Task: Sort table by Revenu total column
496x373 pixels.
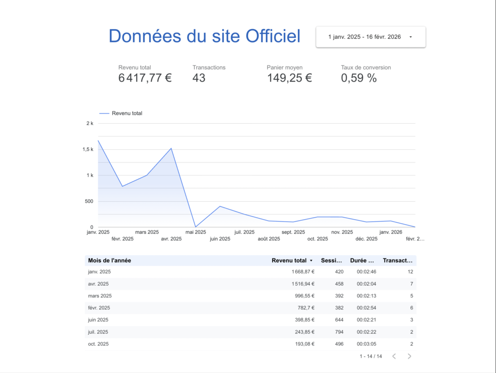Action: 289,260
